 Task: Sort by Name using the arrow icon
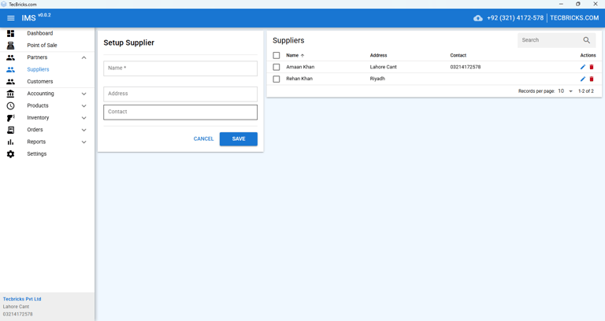(x=302, y=56)
